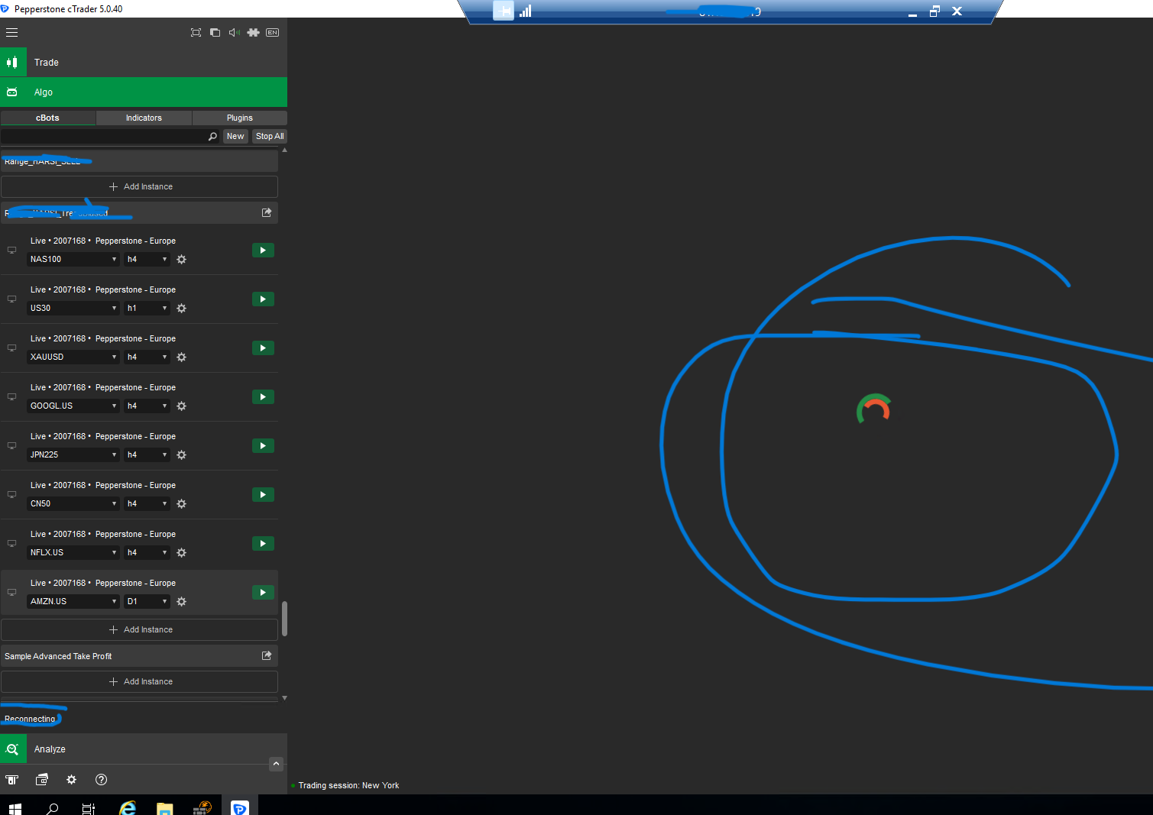Start the NAS100 cBot instance

click(263, 251)
